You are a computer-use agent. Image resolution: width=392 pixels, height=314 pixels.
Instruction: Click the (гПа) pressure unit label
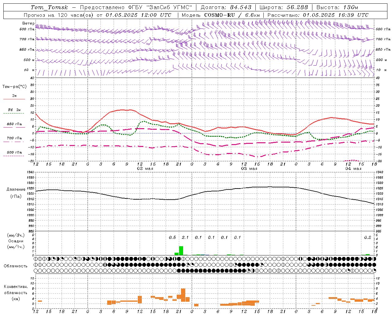point(16,197)
